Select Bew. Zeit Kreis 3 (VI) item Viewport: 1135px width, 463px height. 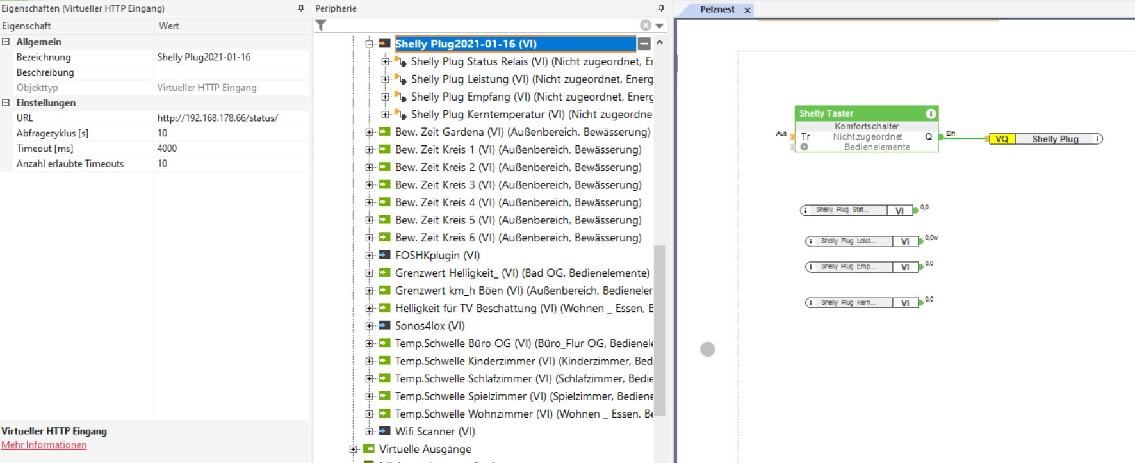tap(518, 184)
